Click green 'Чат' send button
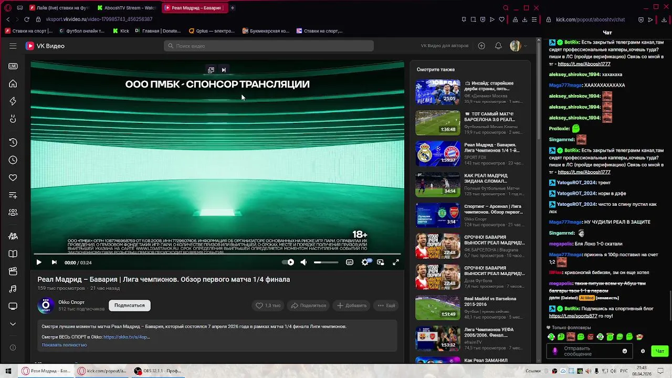Image resolution: width=672 pixels, height=378 pixels. coord(660,351)
